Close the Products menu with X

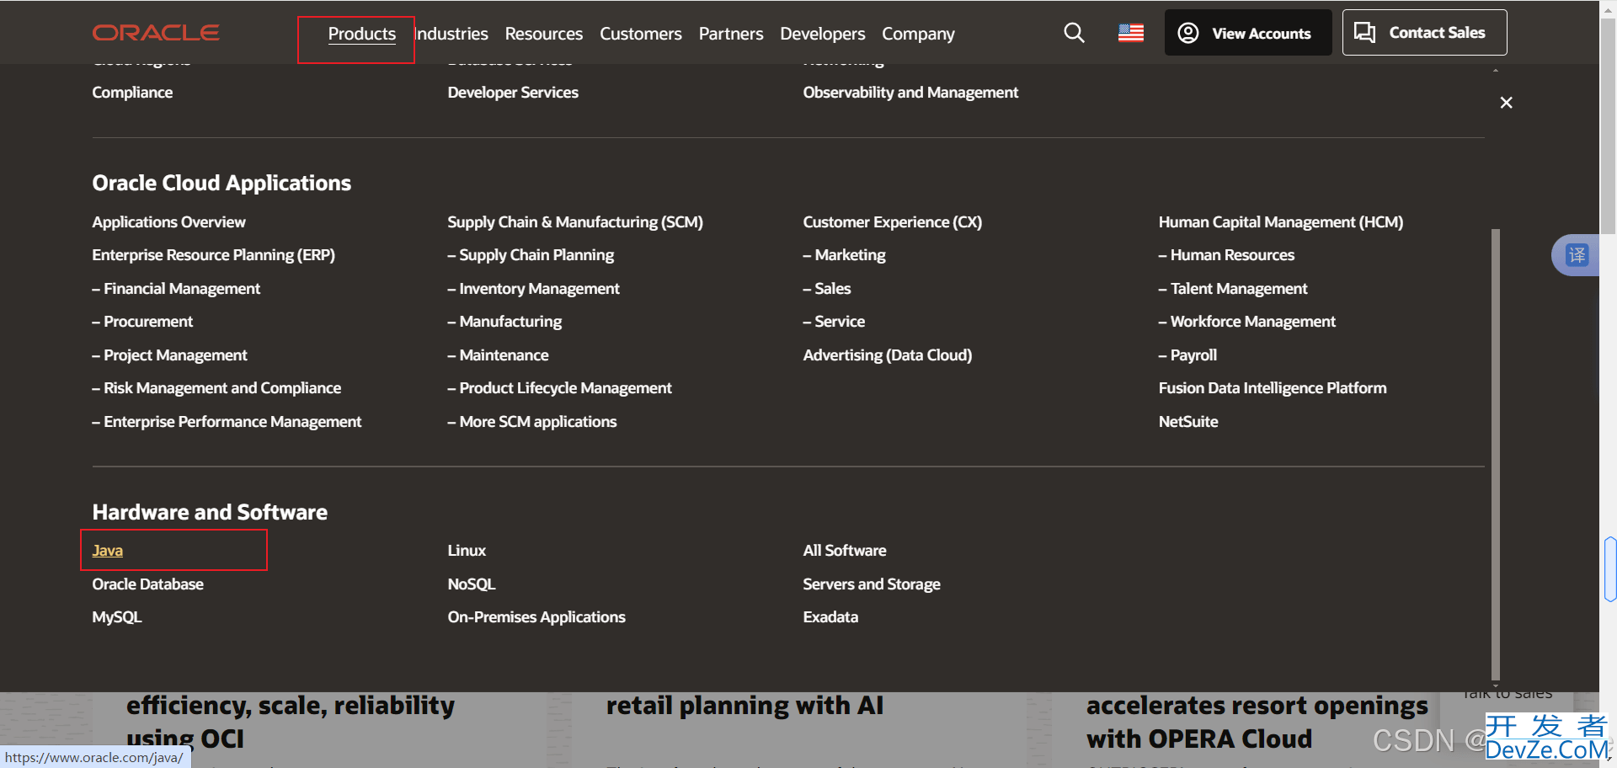point(1507,103)
